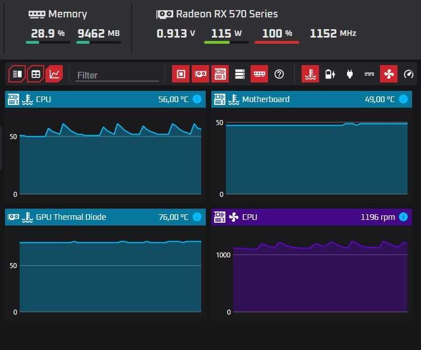421x350 pixels.
Task: Click the red GPU load progress bar
Action: coord(277,43)
